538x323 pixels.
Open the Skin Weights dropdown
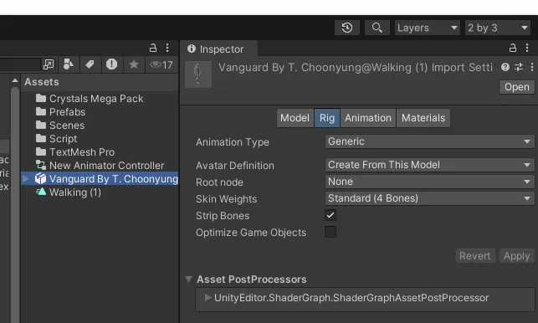coord(429,198)
